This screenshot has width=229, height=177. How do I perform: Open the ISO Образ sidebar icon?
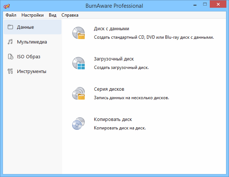10,56
